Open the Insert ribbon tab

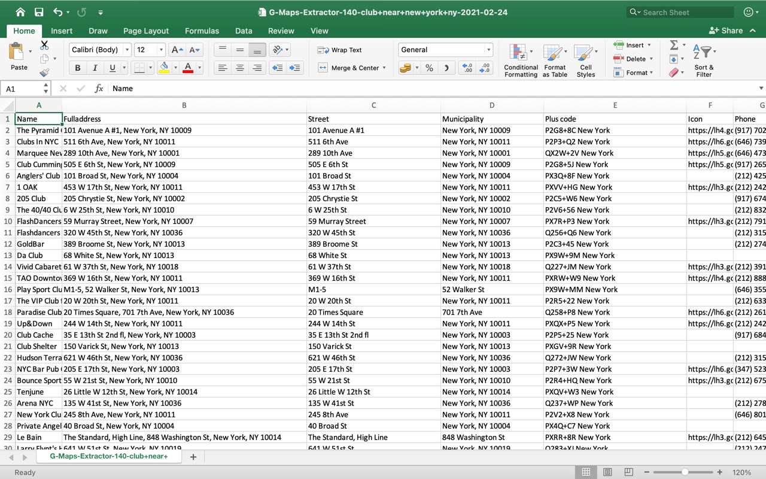point(62,31)
